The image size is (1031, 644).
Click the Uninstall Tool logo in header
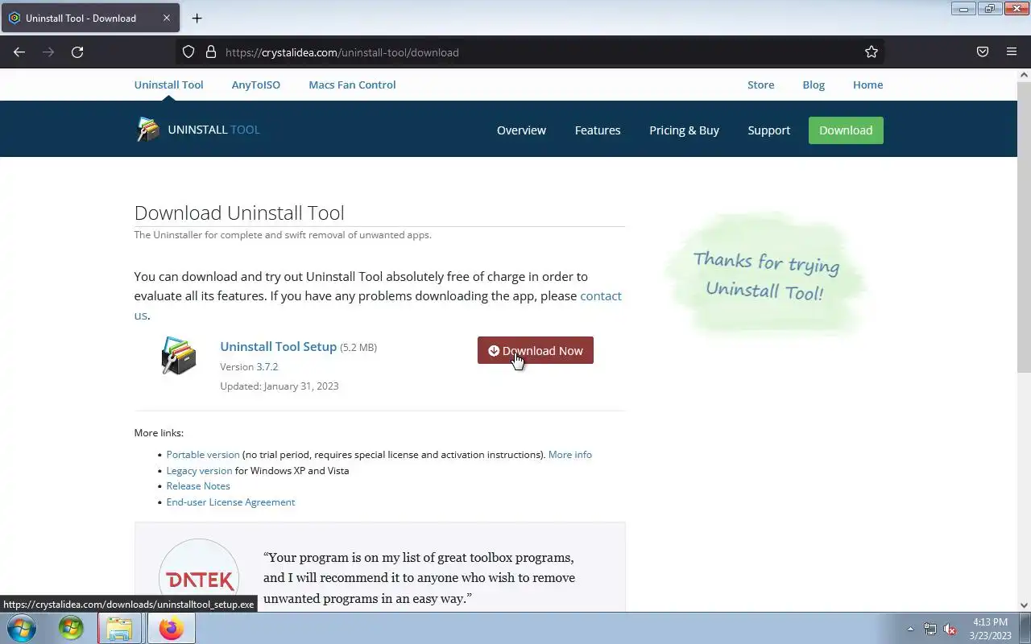click(197, 130)
